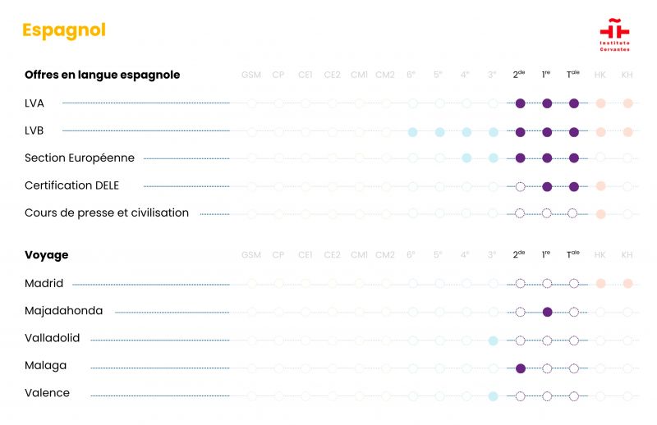Click the filled LVA dot under 2de
Image resolution: width=657 pixels, height=425 pixels.
pyautogui.click(x=520, y=103)
